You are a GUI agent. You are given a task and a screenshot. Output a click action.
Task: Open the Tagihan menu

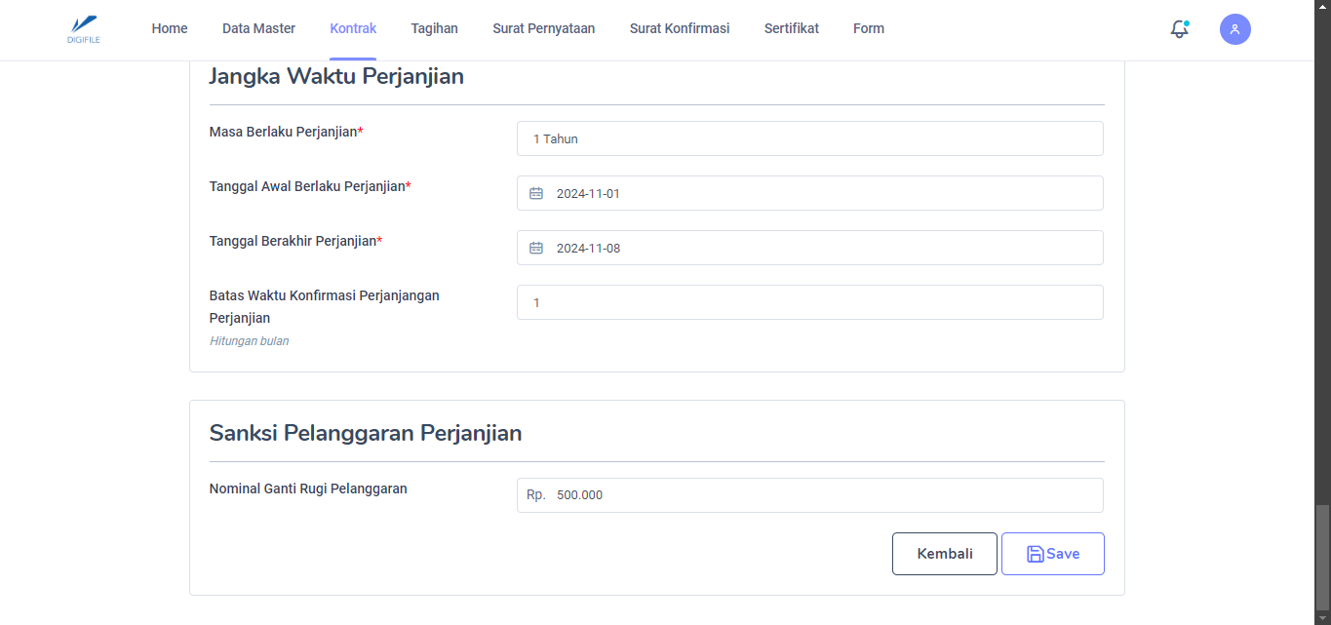(x=434, y=29)
